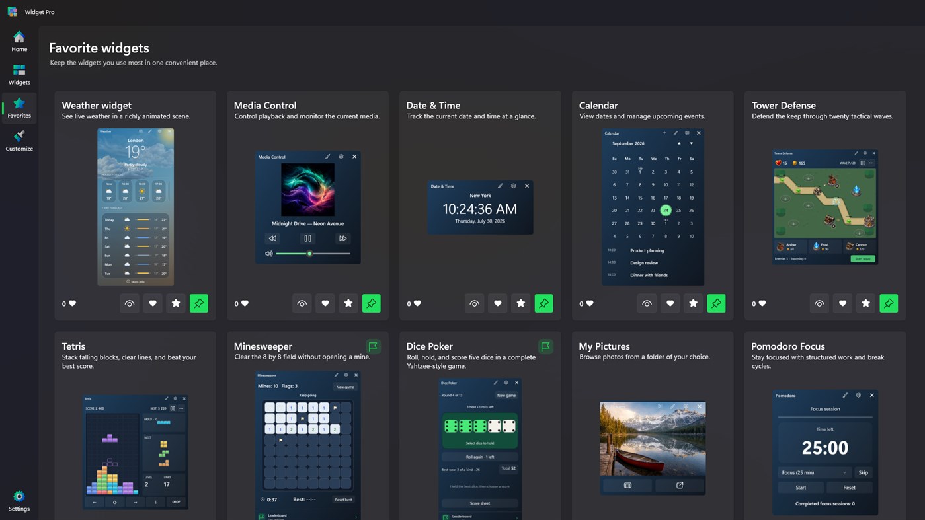This screenshot has height=520, width=925.
Task: Favorite star on Weather widget card
Action: 176,303
